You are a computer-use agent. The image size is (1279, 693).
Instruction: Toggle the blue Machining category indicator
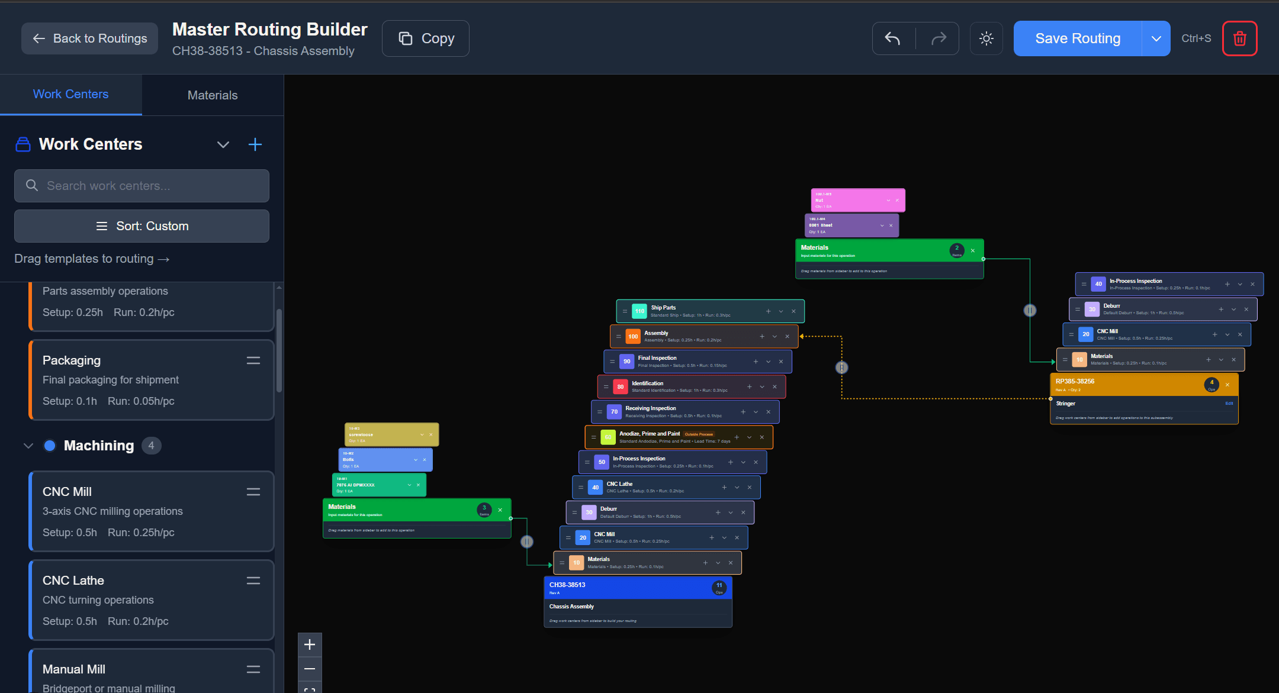click(x=50, y=445)
